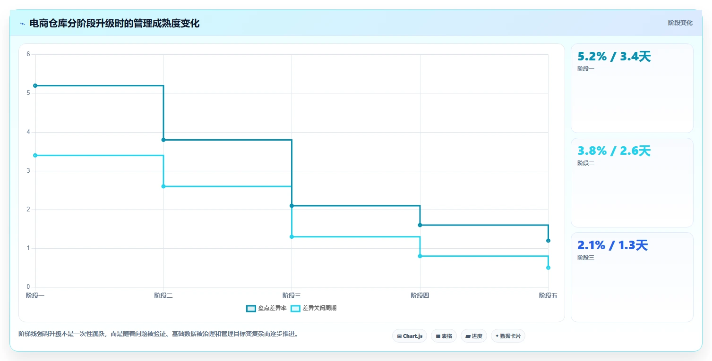
Task: Select the 数据卡片 tag
Action: tap(508, 336)
